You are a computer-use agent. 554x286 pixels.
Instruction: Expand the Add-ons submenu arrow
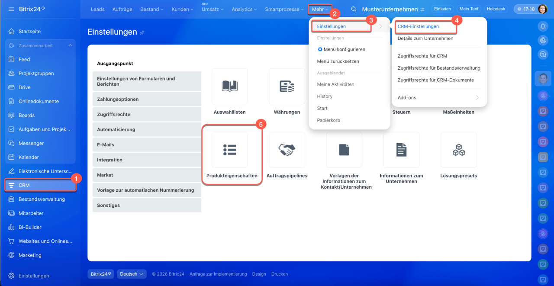tap(477, 98)
